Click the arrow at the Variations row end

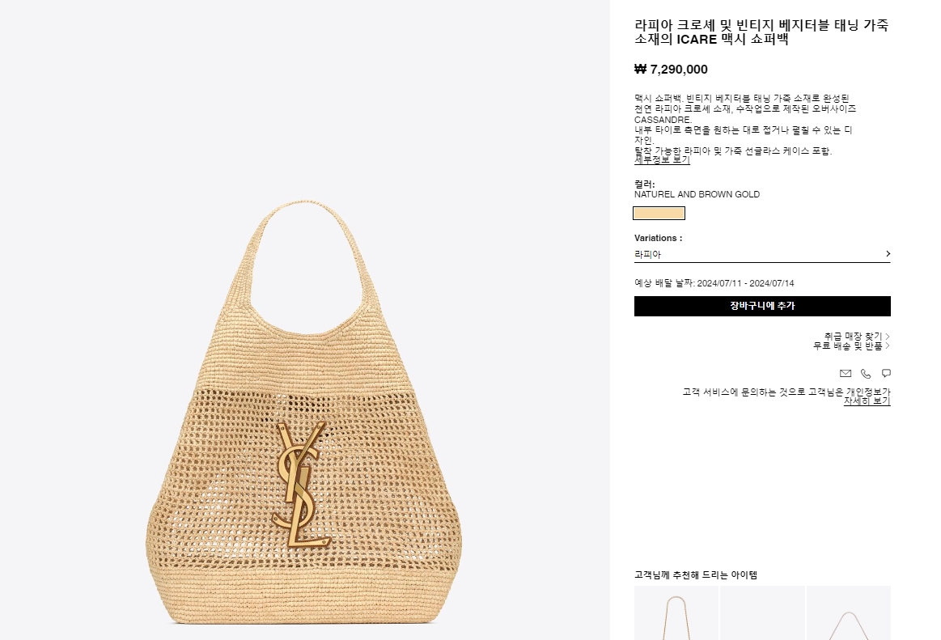[x=888, y=254]
